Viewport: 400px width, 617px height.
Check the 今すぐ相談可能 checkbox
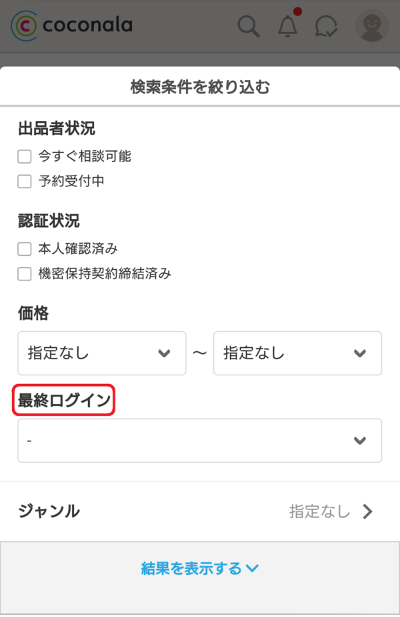click(x=25, y=157)
